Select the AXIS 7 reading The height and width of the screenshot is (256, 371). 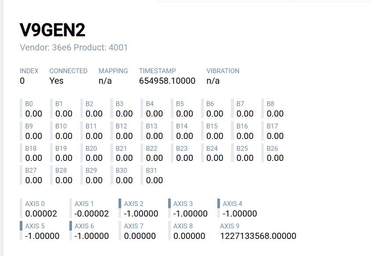140,236
